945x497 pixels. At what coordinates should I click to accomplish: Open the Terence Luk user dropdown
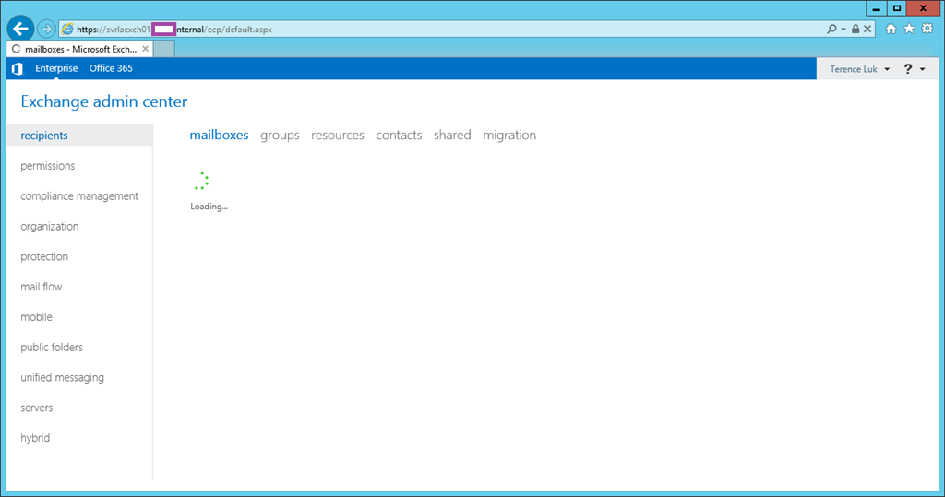(859, 69)
